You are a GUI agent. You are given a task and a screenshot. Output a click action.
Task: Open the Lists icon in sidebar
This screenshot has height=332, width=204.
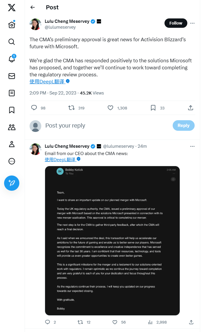coord(12,93)
